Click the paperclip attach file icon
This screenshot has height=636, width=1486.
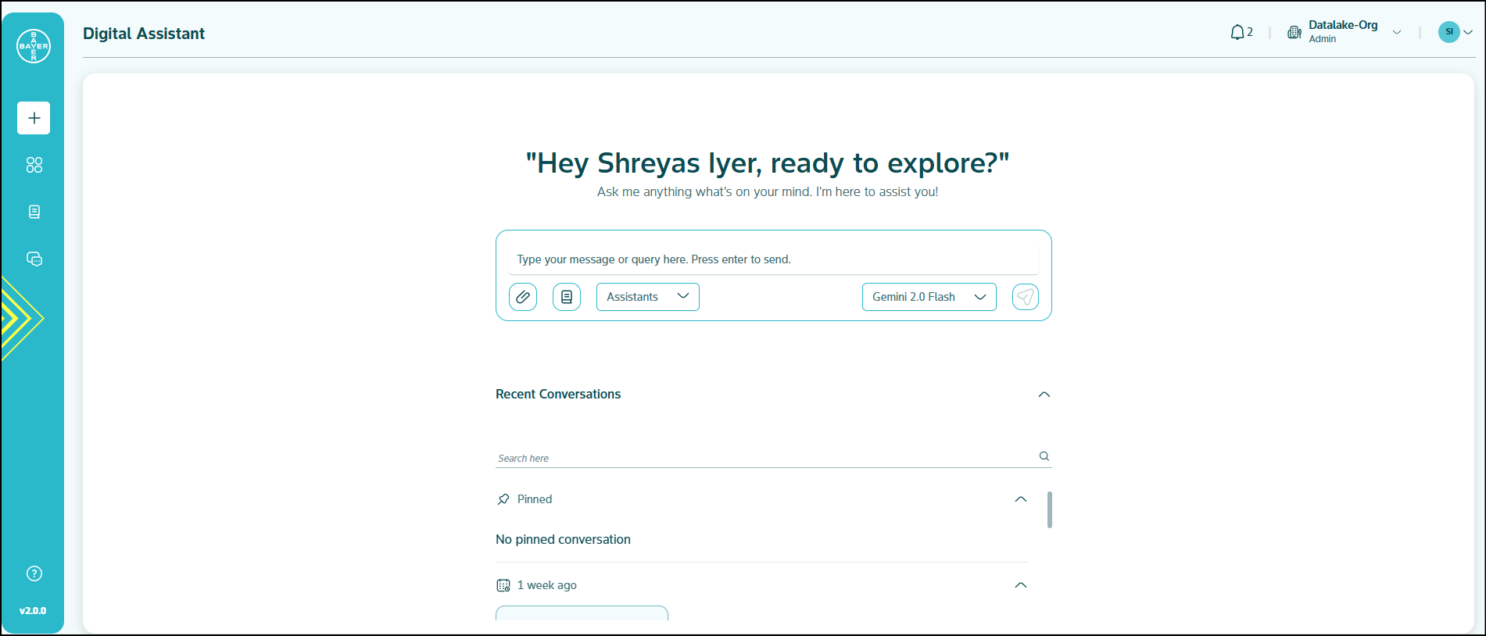[x=523, y=297]
